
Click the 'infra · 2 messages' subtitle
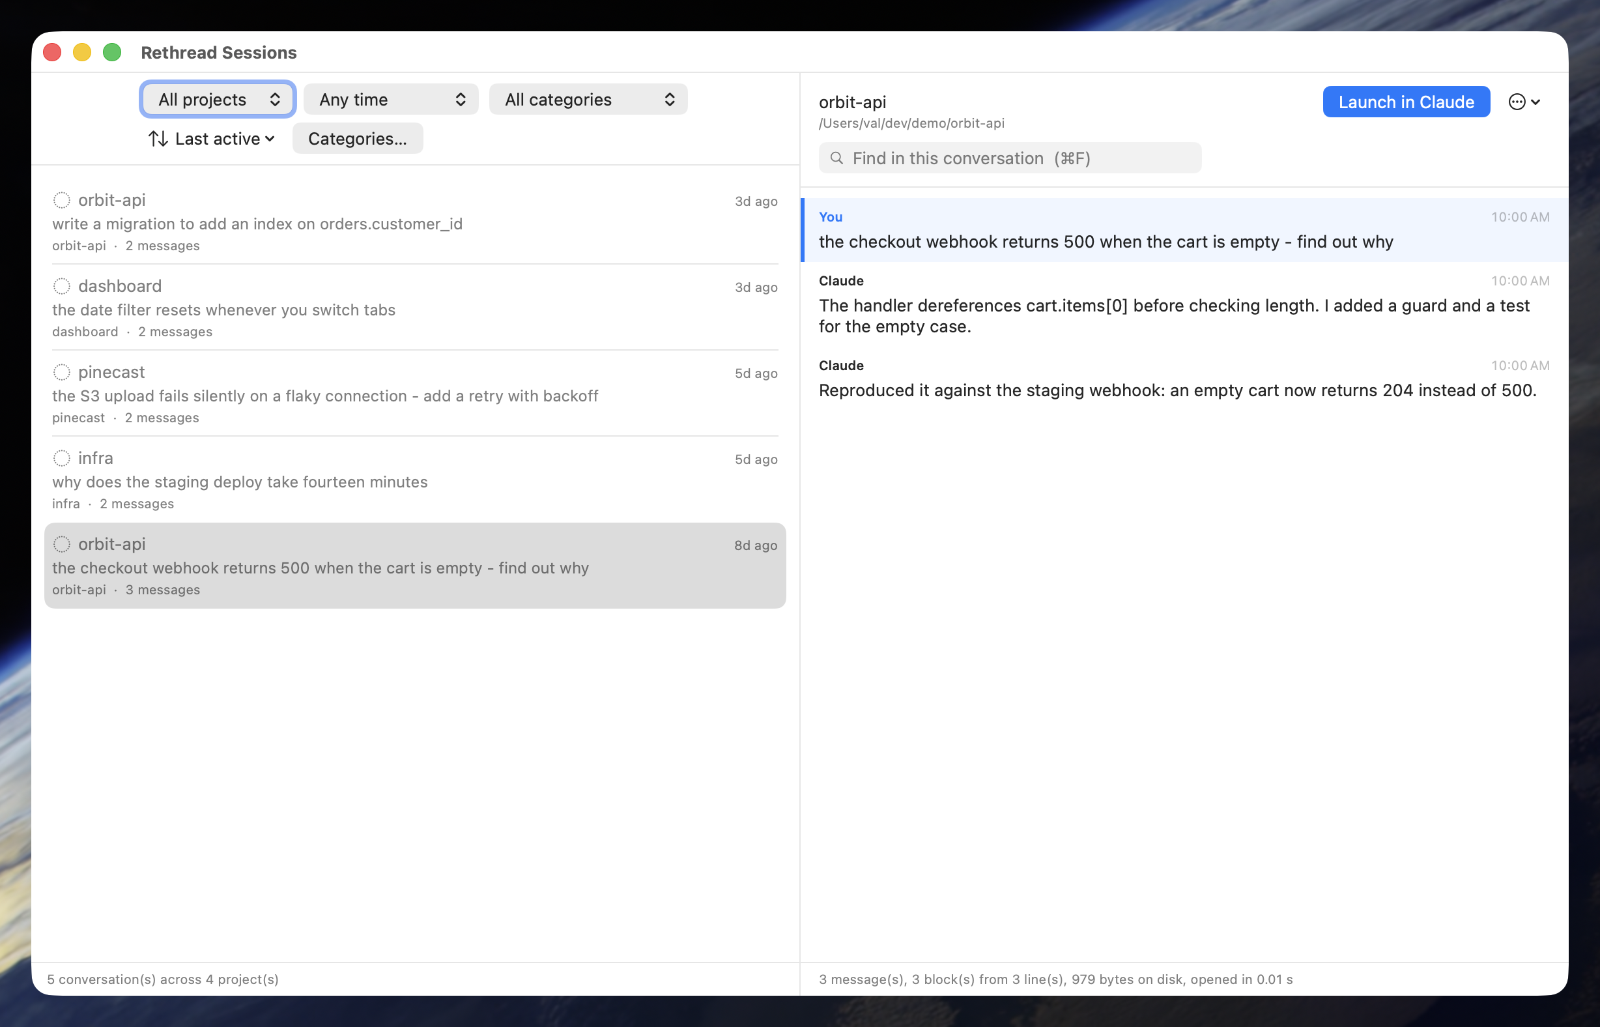(113, 504)
